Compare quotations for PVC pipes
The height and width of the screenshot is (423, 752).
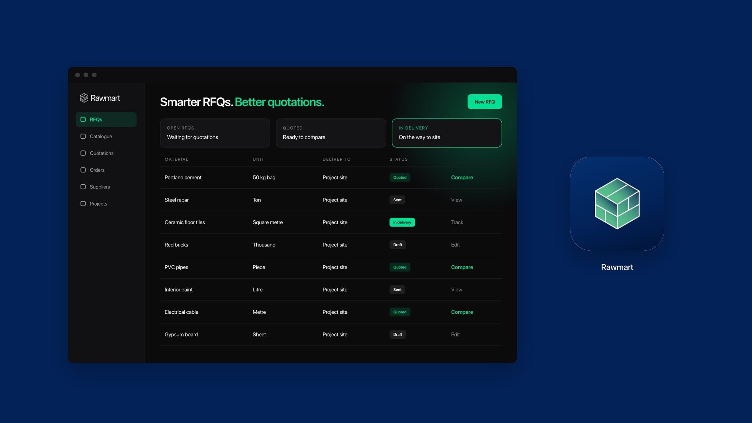[x=462, y=267]
